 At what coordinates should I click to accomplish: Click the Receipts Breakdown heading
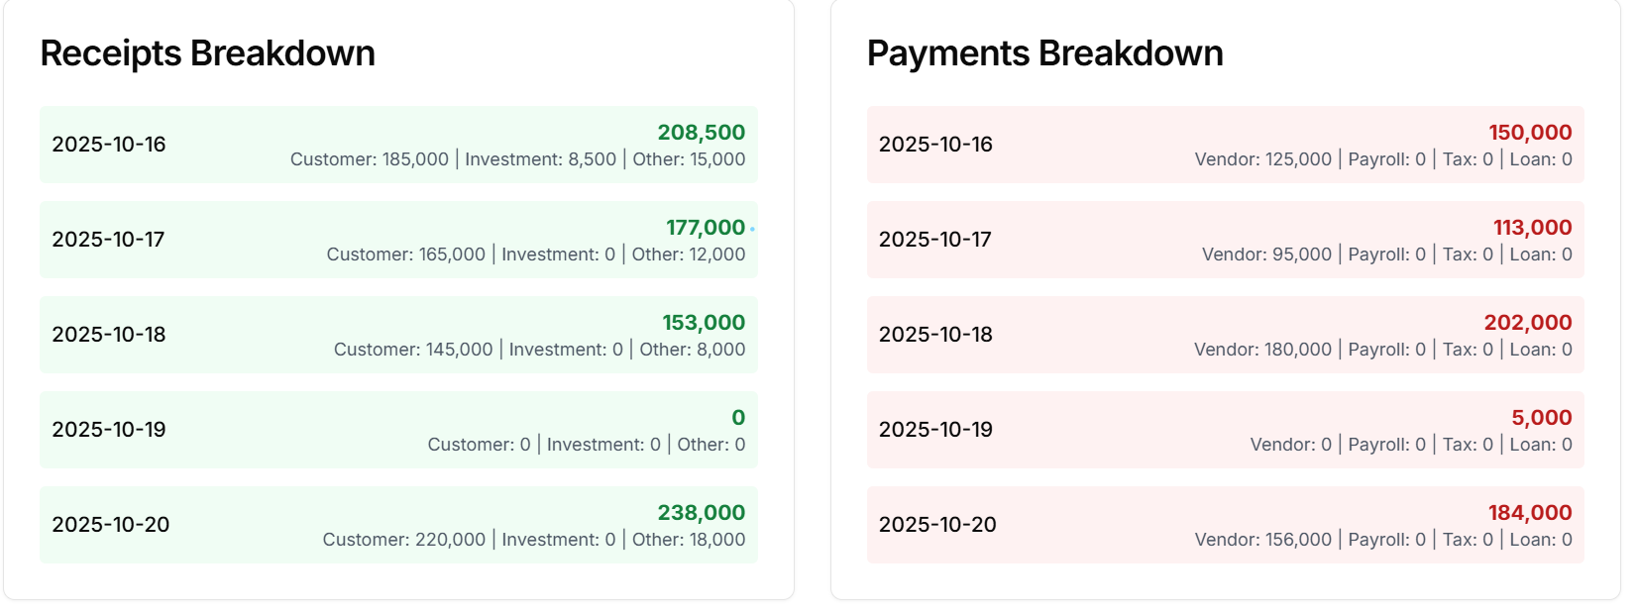pyautogui.click(x=207, y=53)
